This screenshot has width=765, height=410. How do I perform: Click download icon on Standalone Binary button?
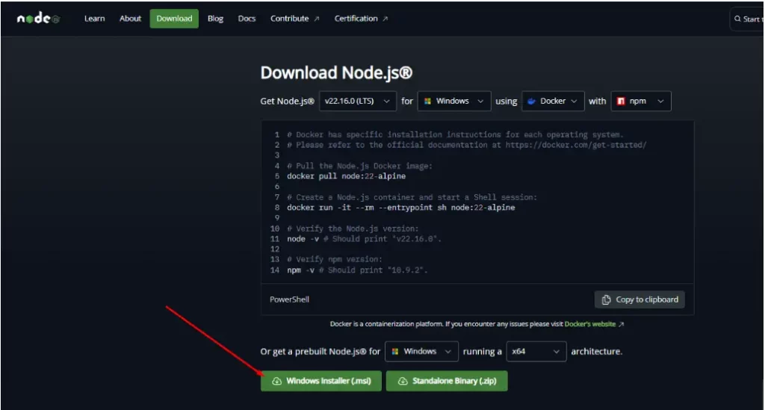[x=403, y=381]
